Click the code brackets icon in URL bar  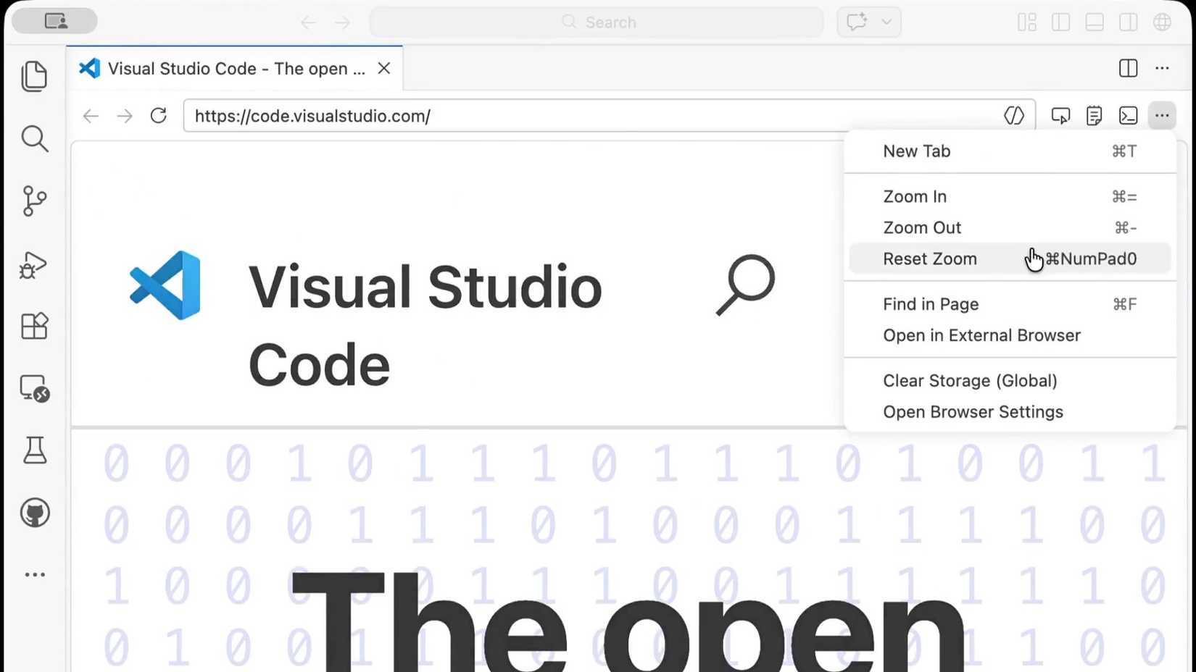click(1014, 116)
